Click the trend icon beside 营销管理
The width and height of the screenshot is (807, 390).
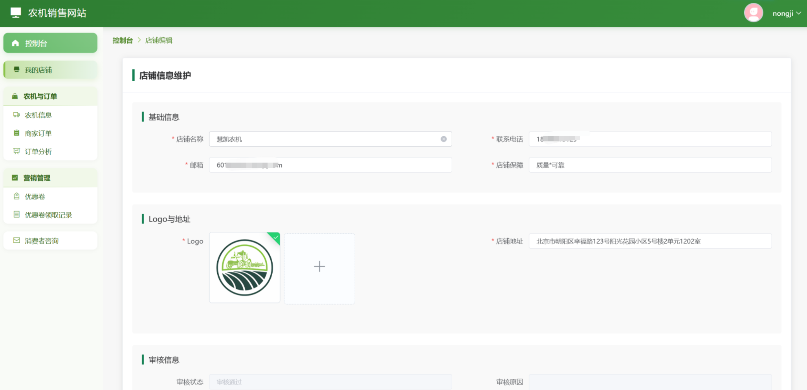(x=15, y=178)
